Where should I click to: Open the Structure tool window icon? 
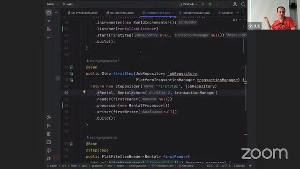[49, 29]
